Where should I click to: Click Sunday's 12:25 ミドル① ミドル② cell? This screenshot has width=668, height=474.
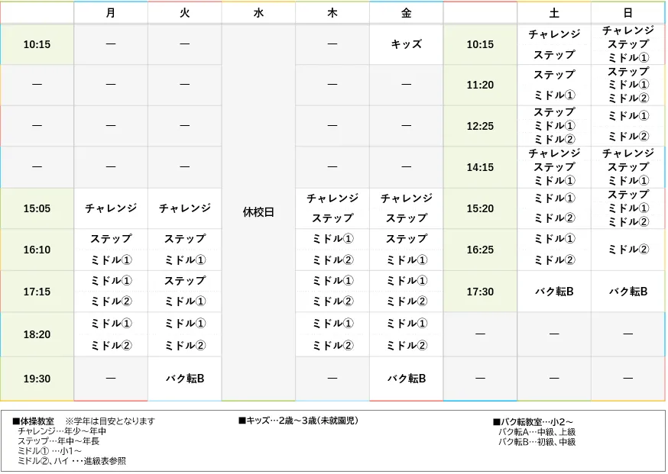(627, 125)
